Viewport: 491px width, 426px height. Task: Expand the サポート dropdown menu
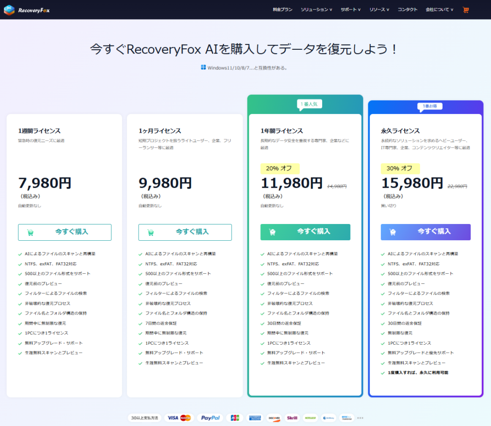tap(351, 10)
